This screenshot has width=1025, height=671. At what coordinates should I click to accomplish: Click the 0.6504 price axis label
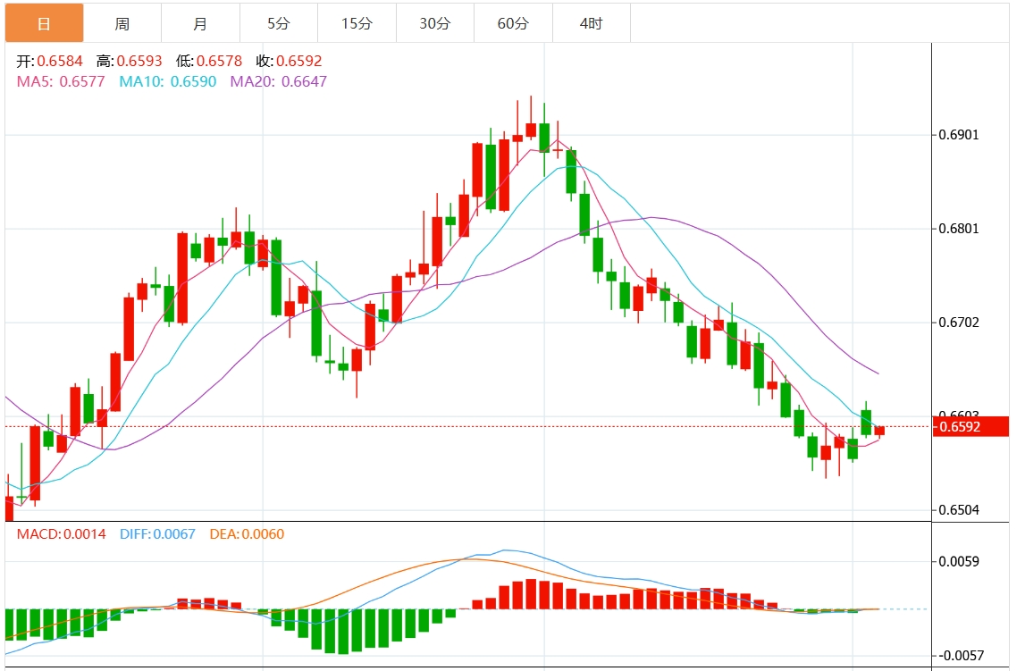[x=959, y=510]
